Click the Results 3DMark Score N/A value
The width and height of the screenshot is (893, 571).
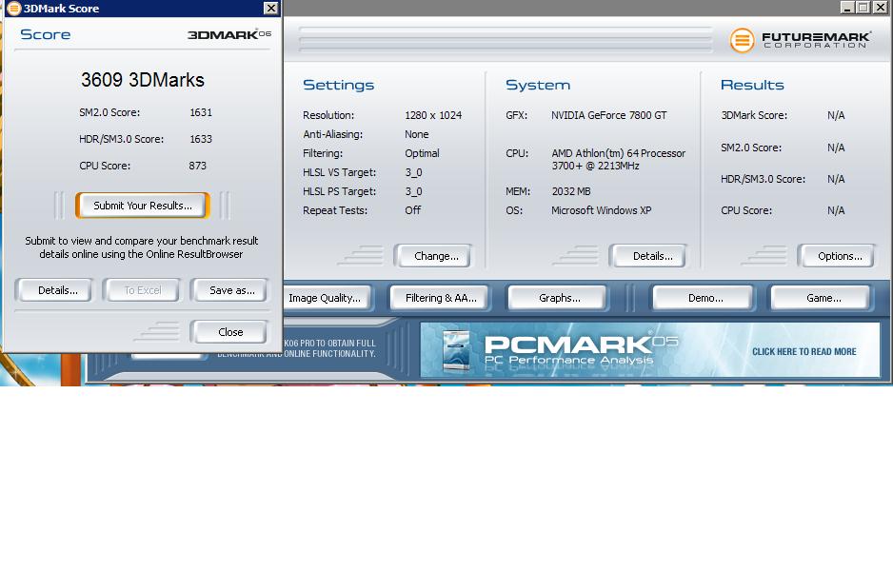pos(836,115)
